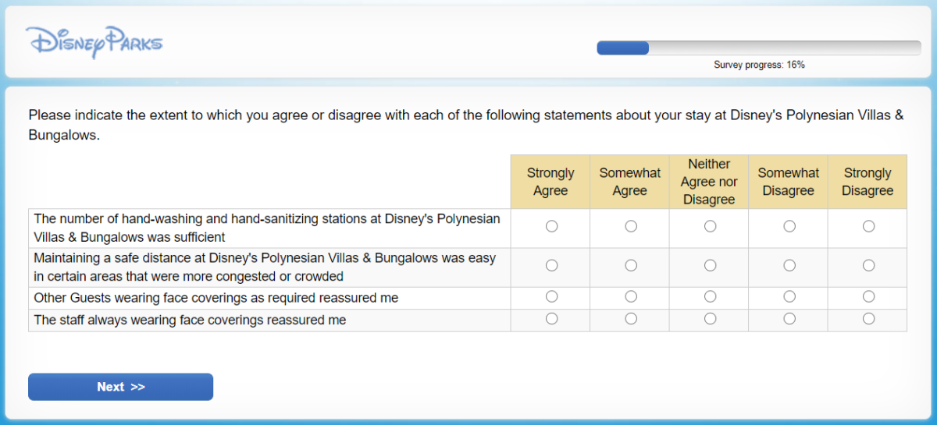The image size is (937, 425).
Task: Select Strongly Agree for hand-washing stations statement
Action: click(552, 226)
